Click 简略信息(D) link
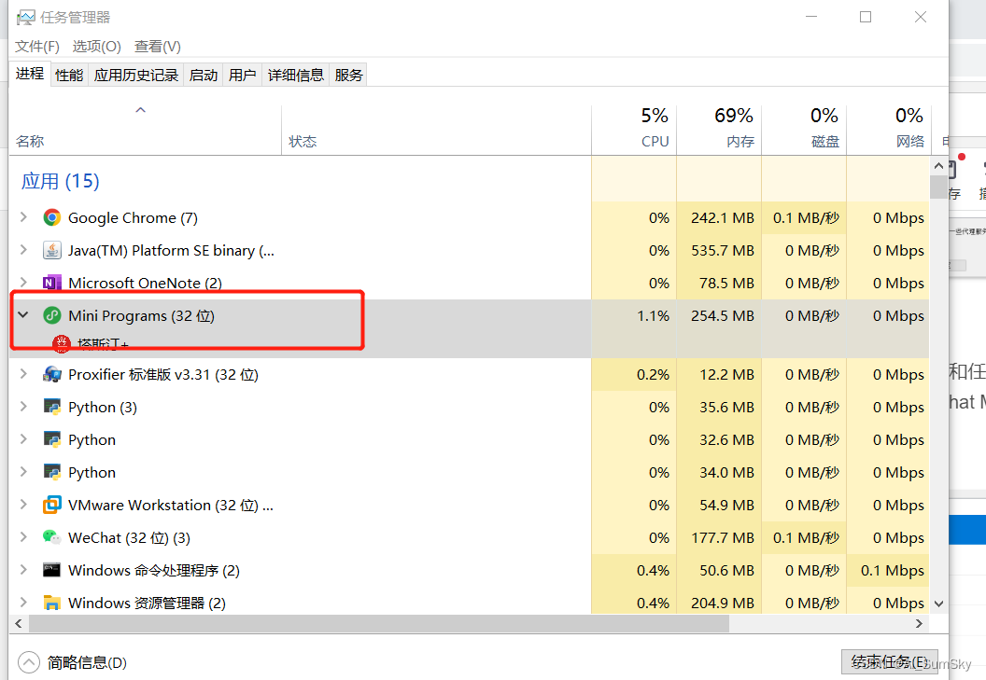The width and height of the screenshot is (986, 680). tap(87, 662)
